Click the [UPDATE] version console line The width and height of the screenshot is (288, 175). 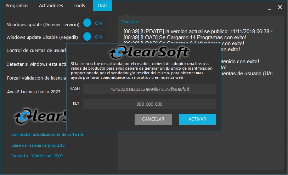pyautogui.click(x=198, y=31)
